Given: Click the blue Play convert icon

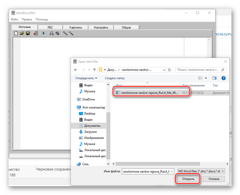Looking at the screenshot, I should (44, 33).
